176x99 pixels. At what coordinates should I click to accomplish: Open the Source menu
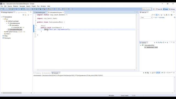pyautogui.click(x=10, y=6)
